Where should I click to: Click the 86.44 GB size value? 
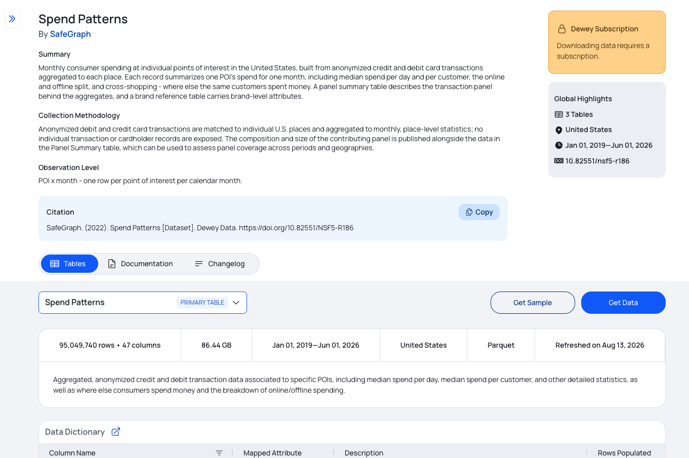click(216, 345)
